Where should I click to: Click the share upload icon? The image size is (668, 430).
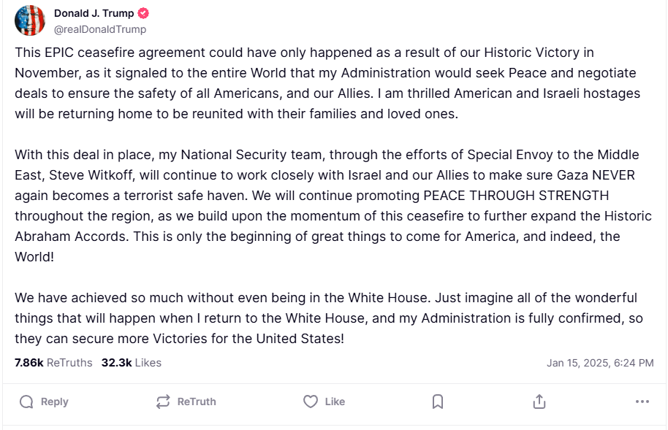tap(539, 402)
